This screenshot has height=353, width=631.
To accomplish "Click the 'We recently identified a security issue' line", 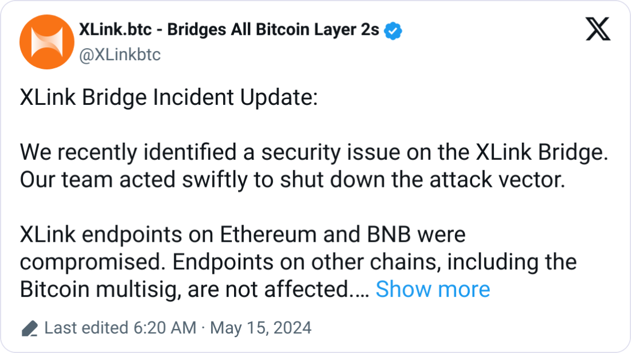I will pyautogui.click(x=314, y=152).
